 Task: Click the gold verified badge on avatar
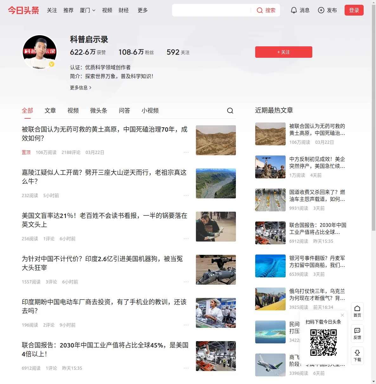pos(52,64)
